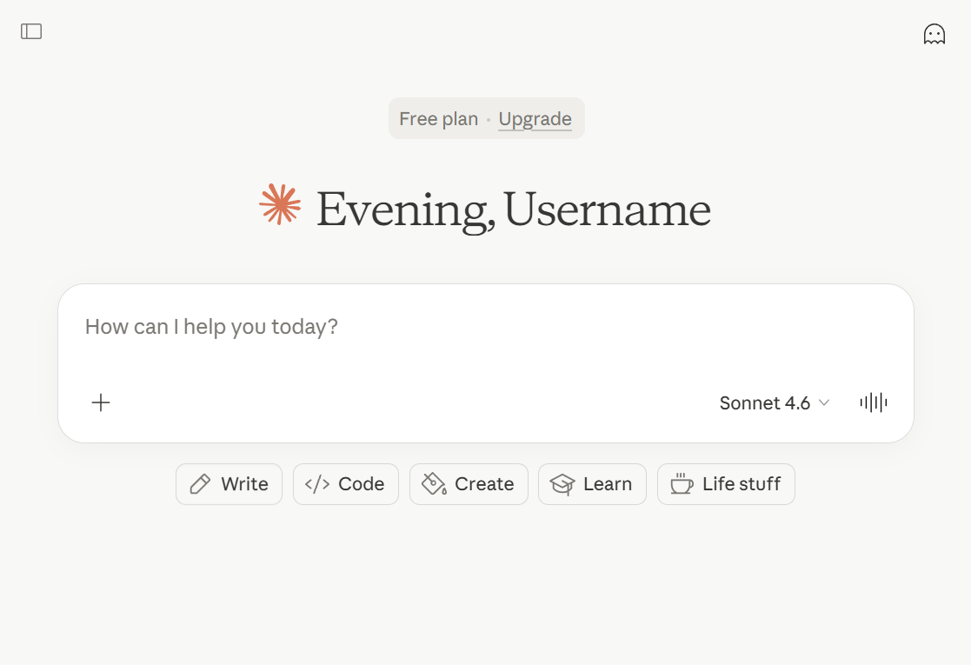Click the ghost incognito chat icon
Screen dimensions: 971x665
click(934, 34)
